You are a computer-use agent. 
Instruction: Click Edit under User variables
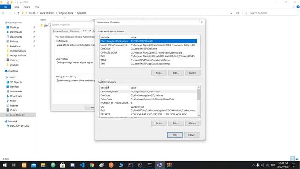pyautogui.click(x=176, y=73)
